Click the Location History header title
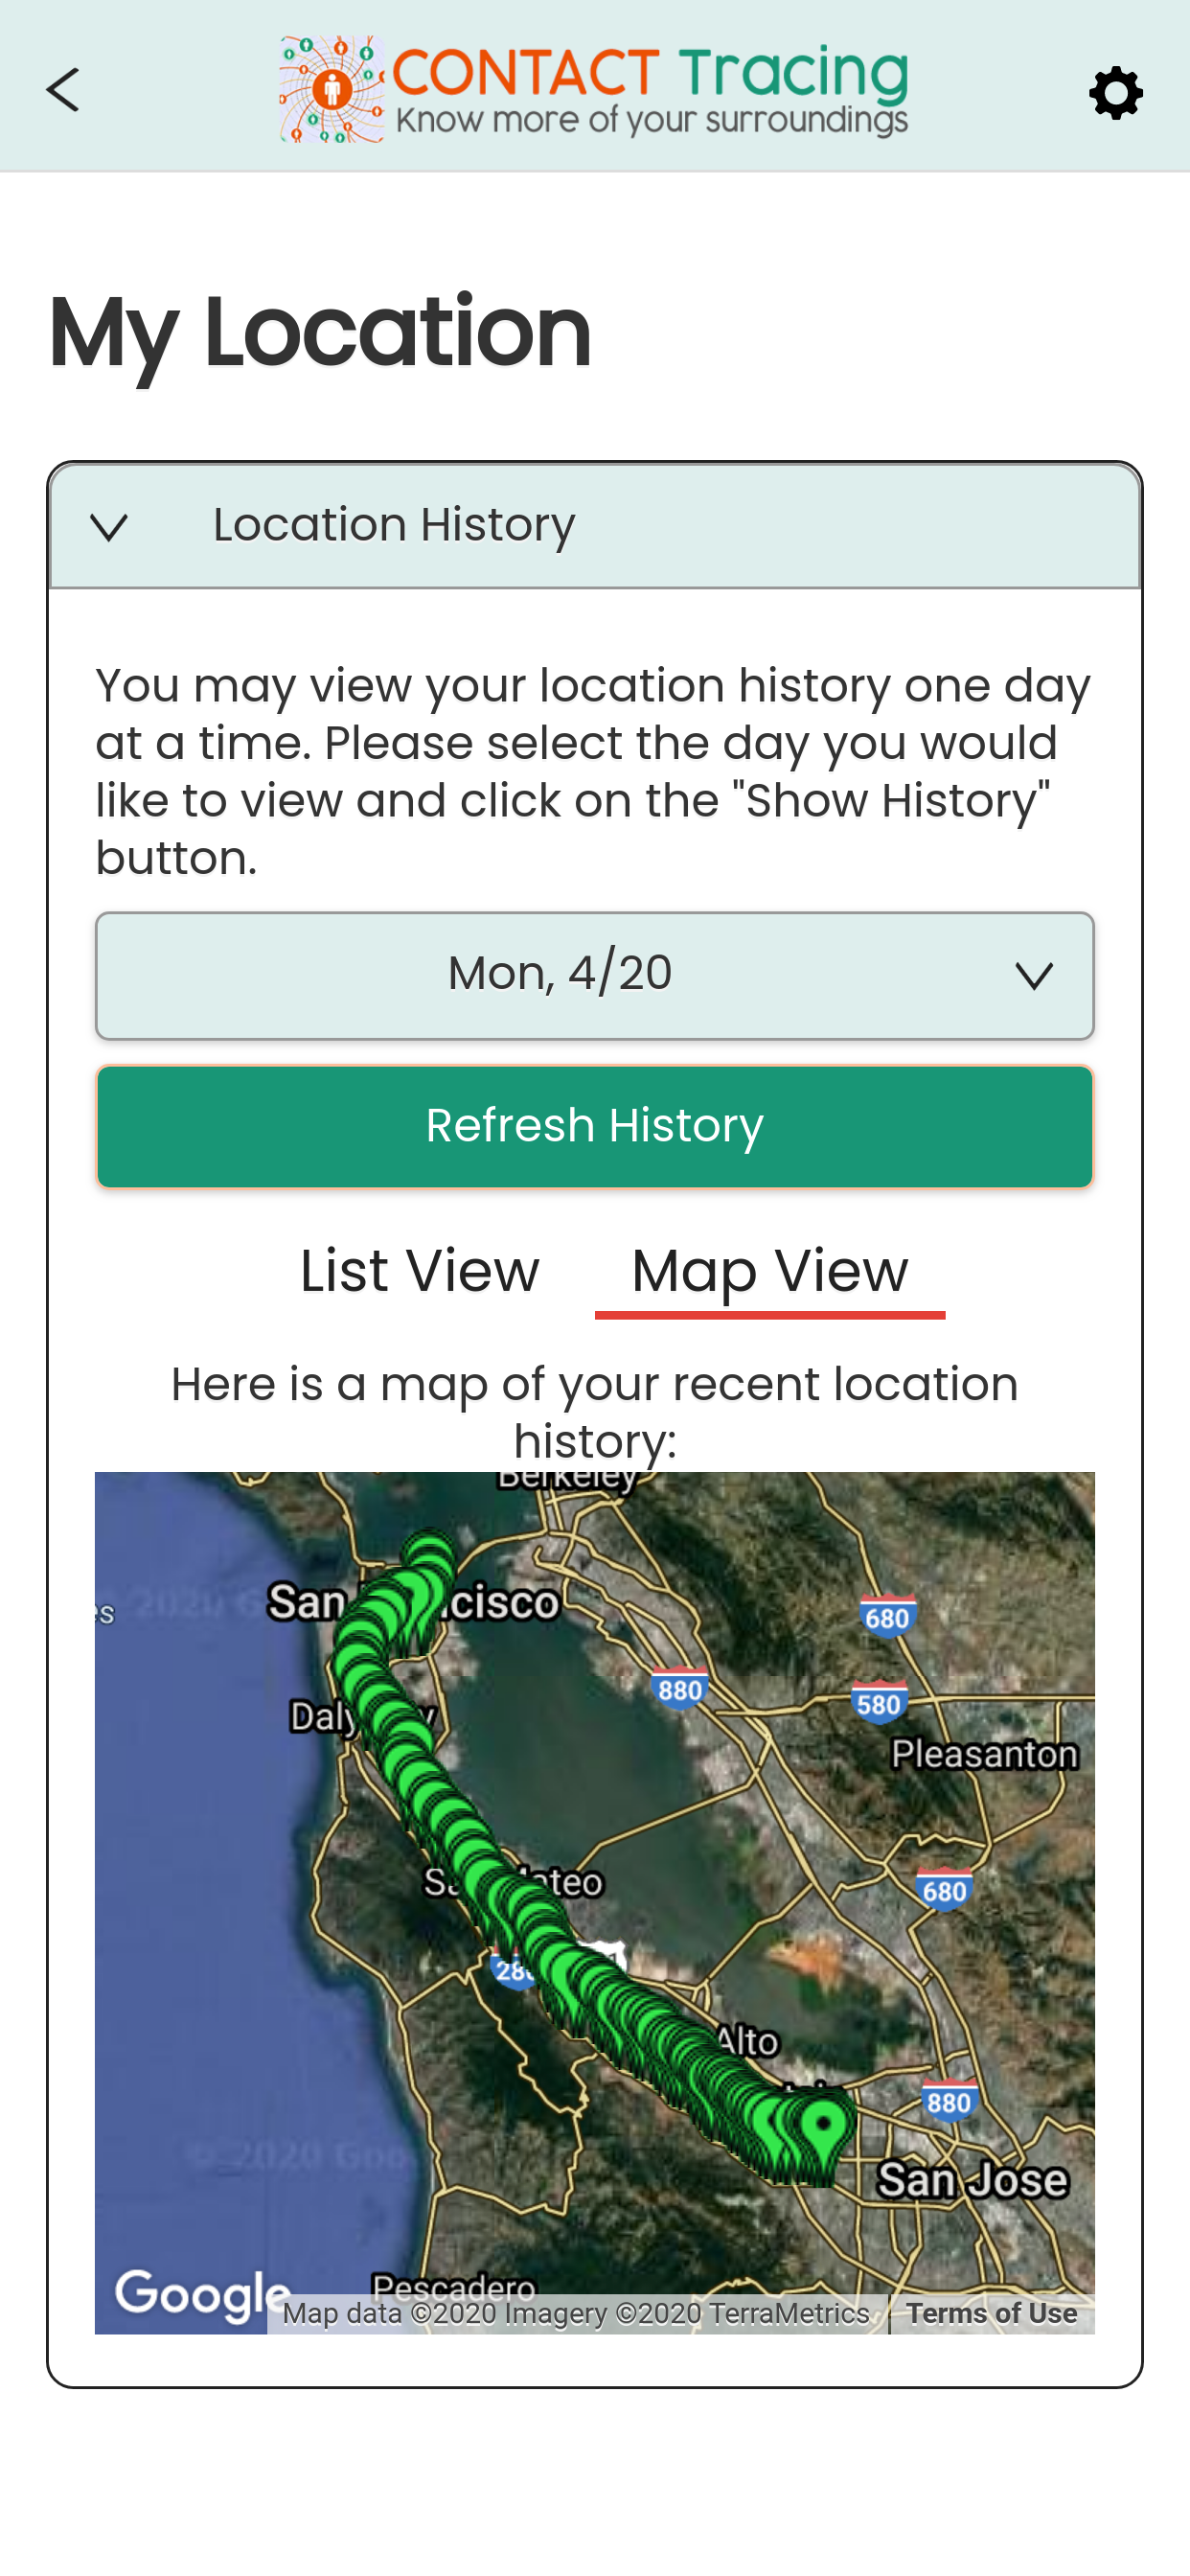 pos(394,525)
